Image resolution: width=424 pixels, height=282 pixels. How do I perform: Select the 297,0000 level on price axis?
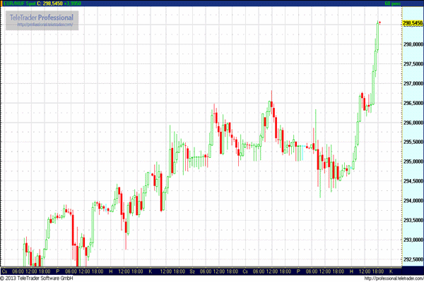(412, 83)
